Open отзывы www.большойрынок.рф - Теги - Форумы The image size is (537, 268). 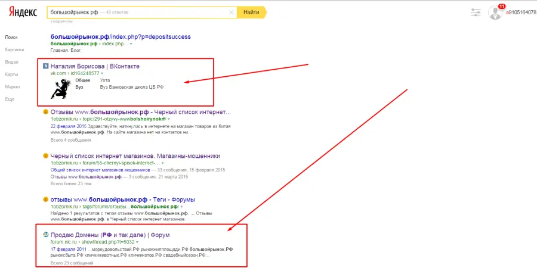point(122,200)
